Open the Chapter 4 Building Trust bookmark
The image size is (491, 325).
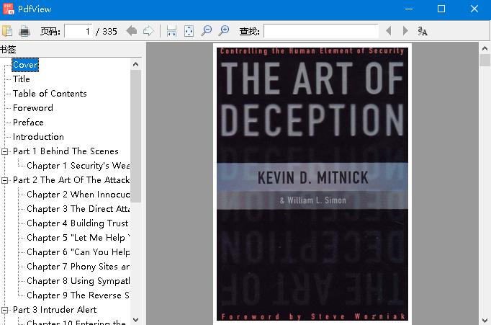(78, 223)
